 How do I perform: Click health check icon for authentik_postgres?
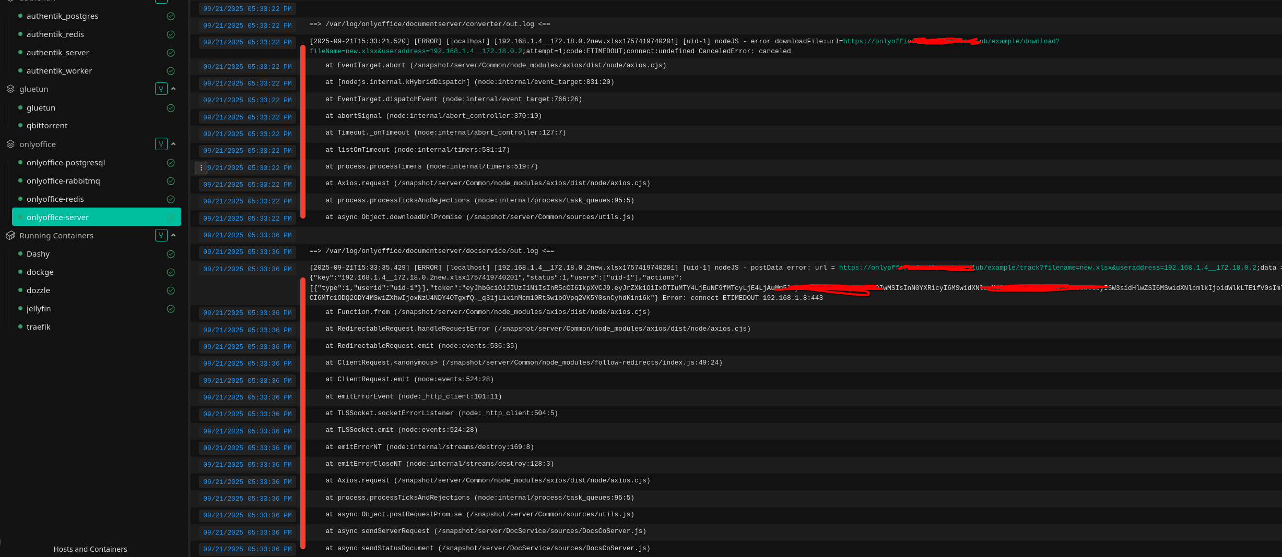[170, 16]
